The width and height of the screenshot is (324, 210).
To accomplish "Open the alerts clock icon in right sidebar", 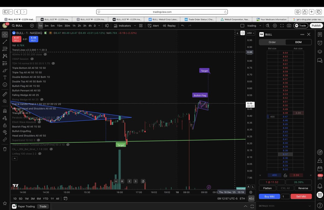I will pos(320,43).
